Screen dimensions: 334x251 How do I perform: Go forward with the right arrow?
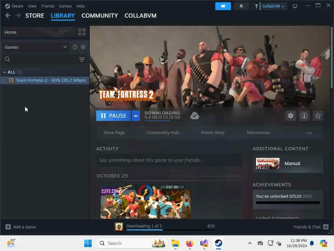18,15
